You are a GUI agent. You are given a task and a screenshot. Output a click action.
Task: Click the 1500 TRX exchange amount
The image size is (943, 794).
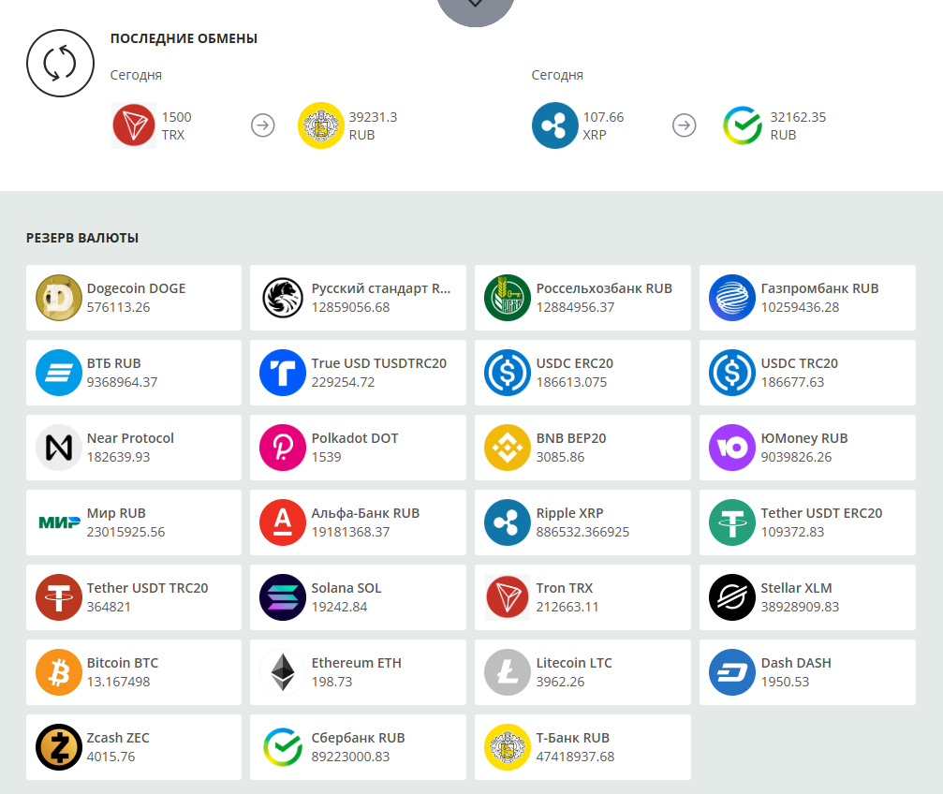click(177, 125)
